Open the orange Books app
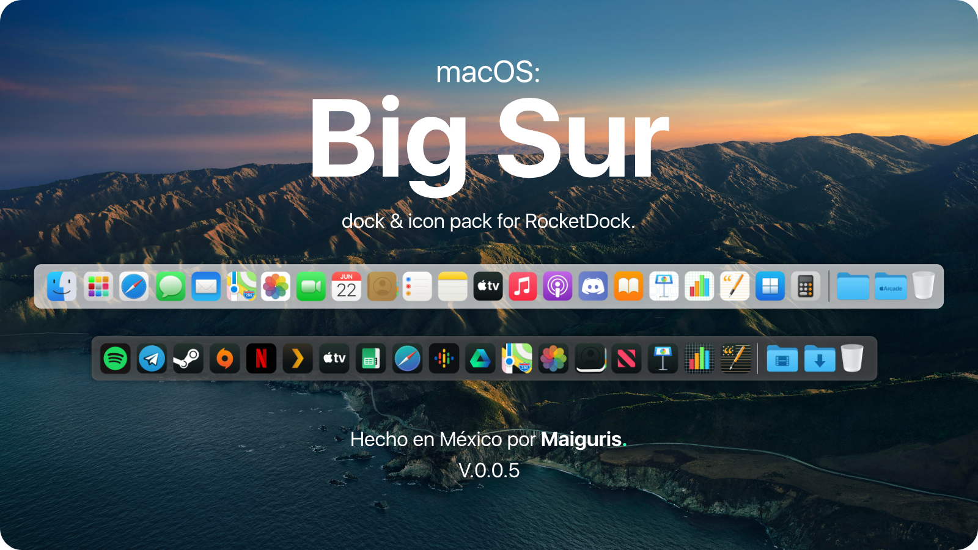The height and width of the screenshot is (550, 978). [628, 286]
